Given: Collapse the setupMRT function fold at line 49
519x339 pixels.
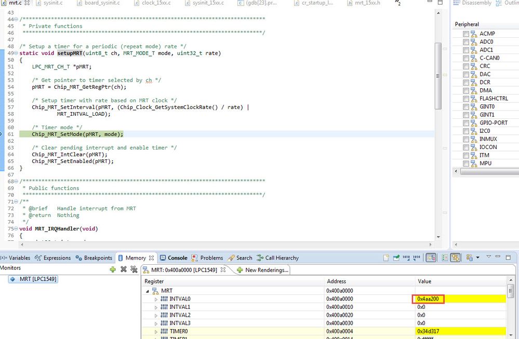Looking at the screenshot, I should 16,53.
